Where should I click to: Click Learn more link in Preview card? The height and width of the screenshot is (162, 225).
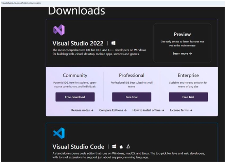click(x=182, y=54)
